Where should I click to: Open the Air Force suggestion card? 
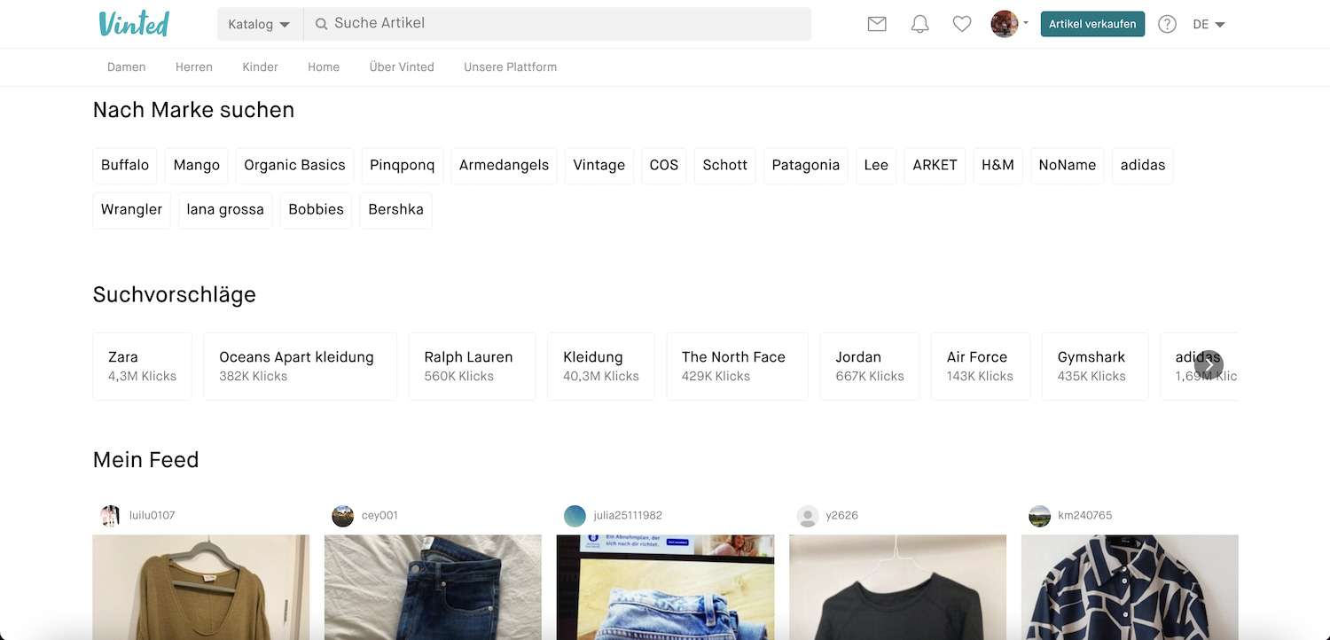click(981, 366)
